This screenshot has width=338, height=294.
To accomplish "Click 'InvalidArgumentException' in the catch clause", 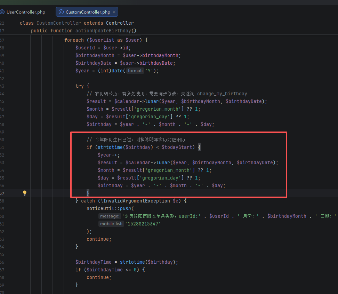I will (136, 201).
